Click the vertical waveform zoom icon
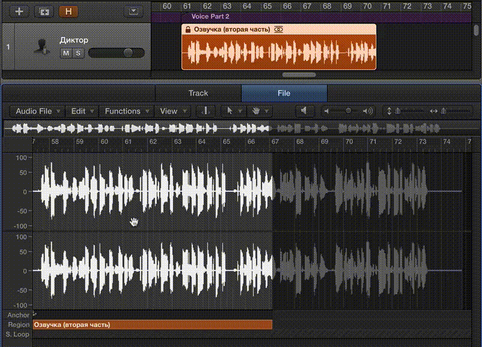This screenshot has width=482, height=347. point(389,111)
